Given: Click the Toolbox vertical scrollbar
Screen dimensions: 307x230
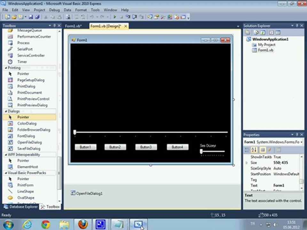Looking at the screenshot, I should (59, 116).
